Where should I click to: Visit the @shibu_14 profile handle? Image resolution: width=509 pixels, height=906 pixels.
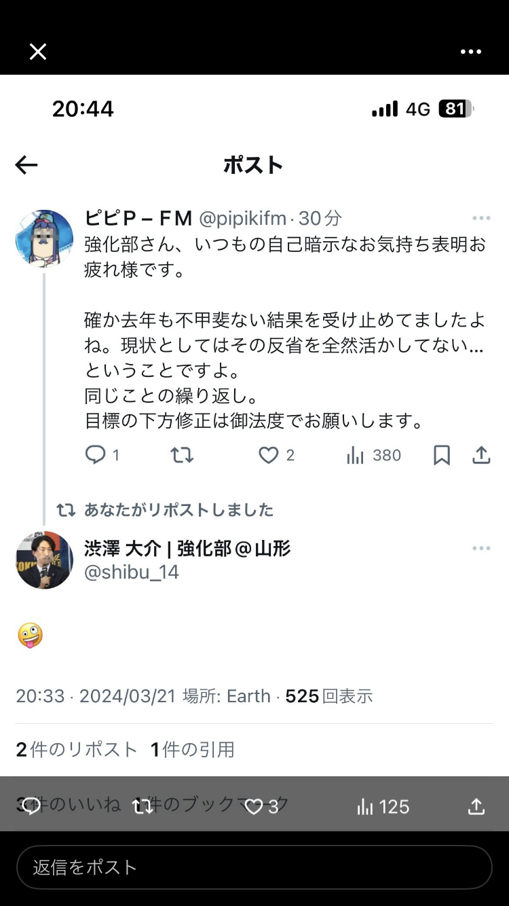tap(132, 573)
